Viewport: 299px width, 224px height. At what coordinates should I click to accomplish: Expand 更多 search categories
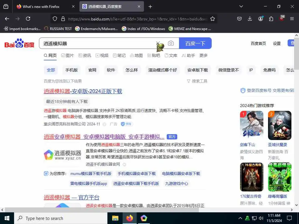(203, 55)
